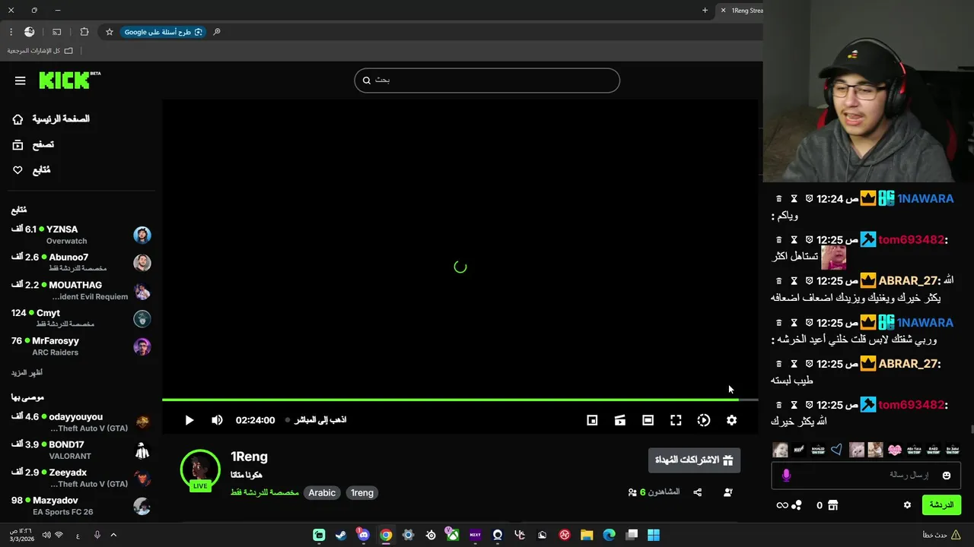Open Chrome three-dot menu

pos(11,32)
